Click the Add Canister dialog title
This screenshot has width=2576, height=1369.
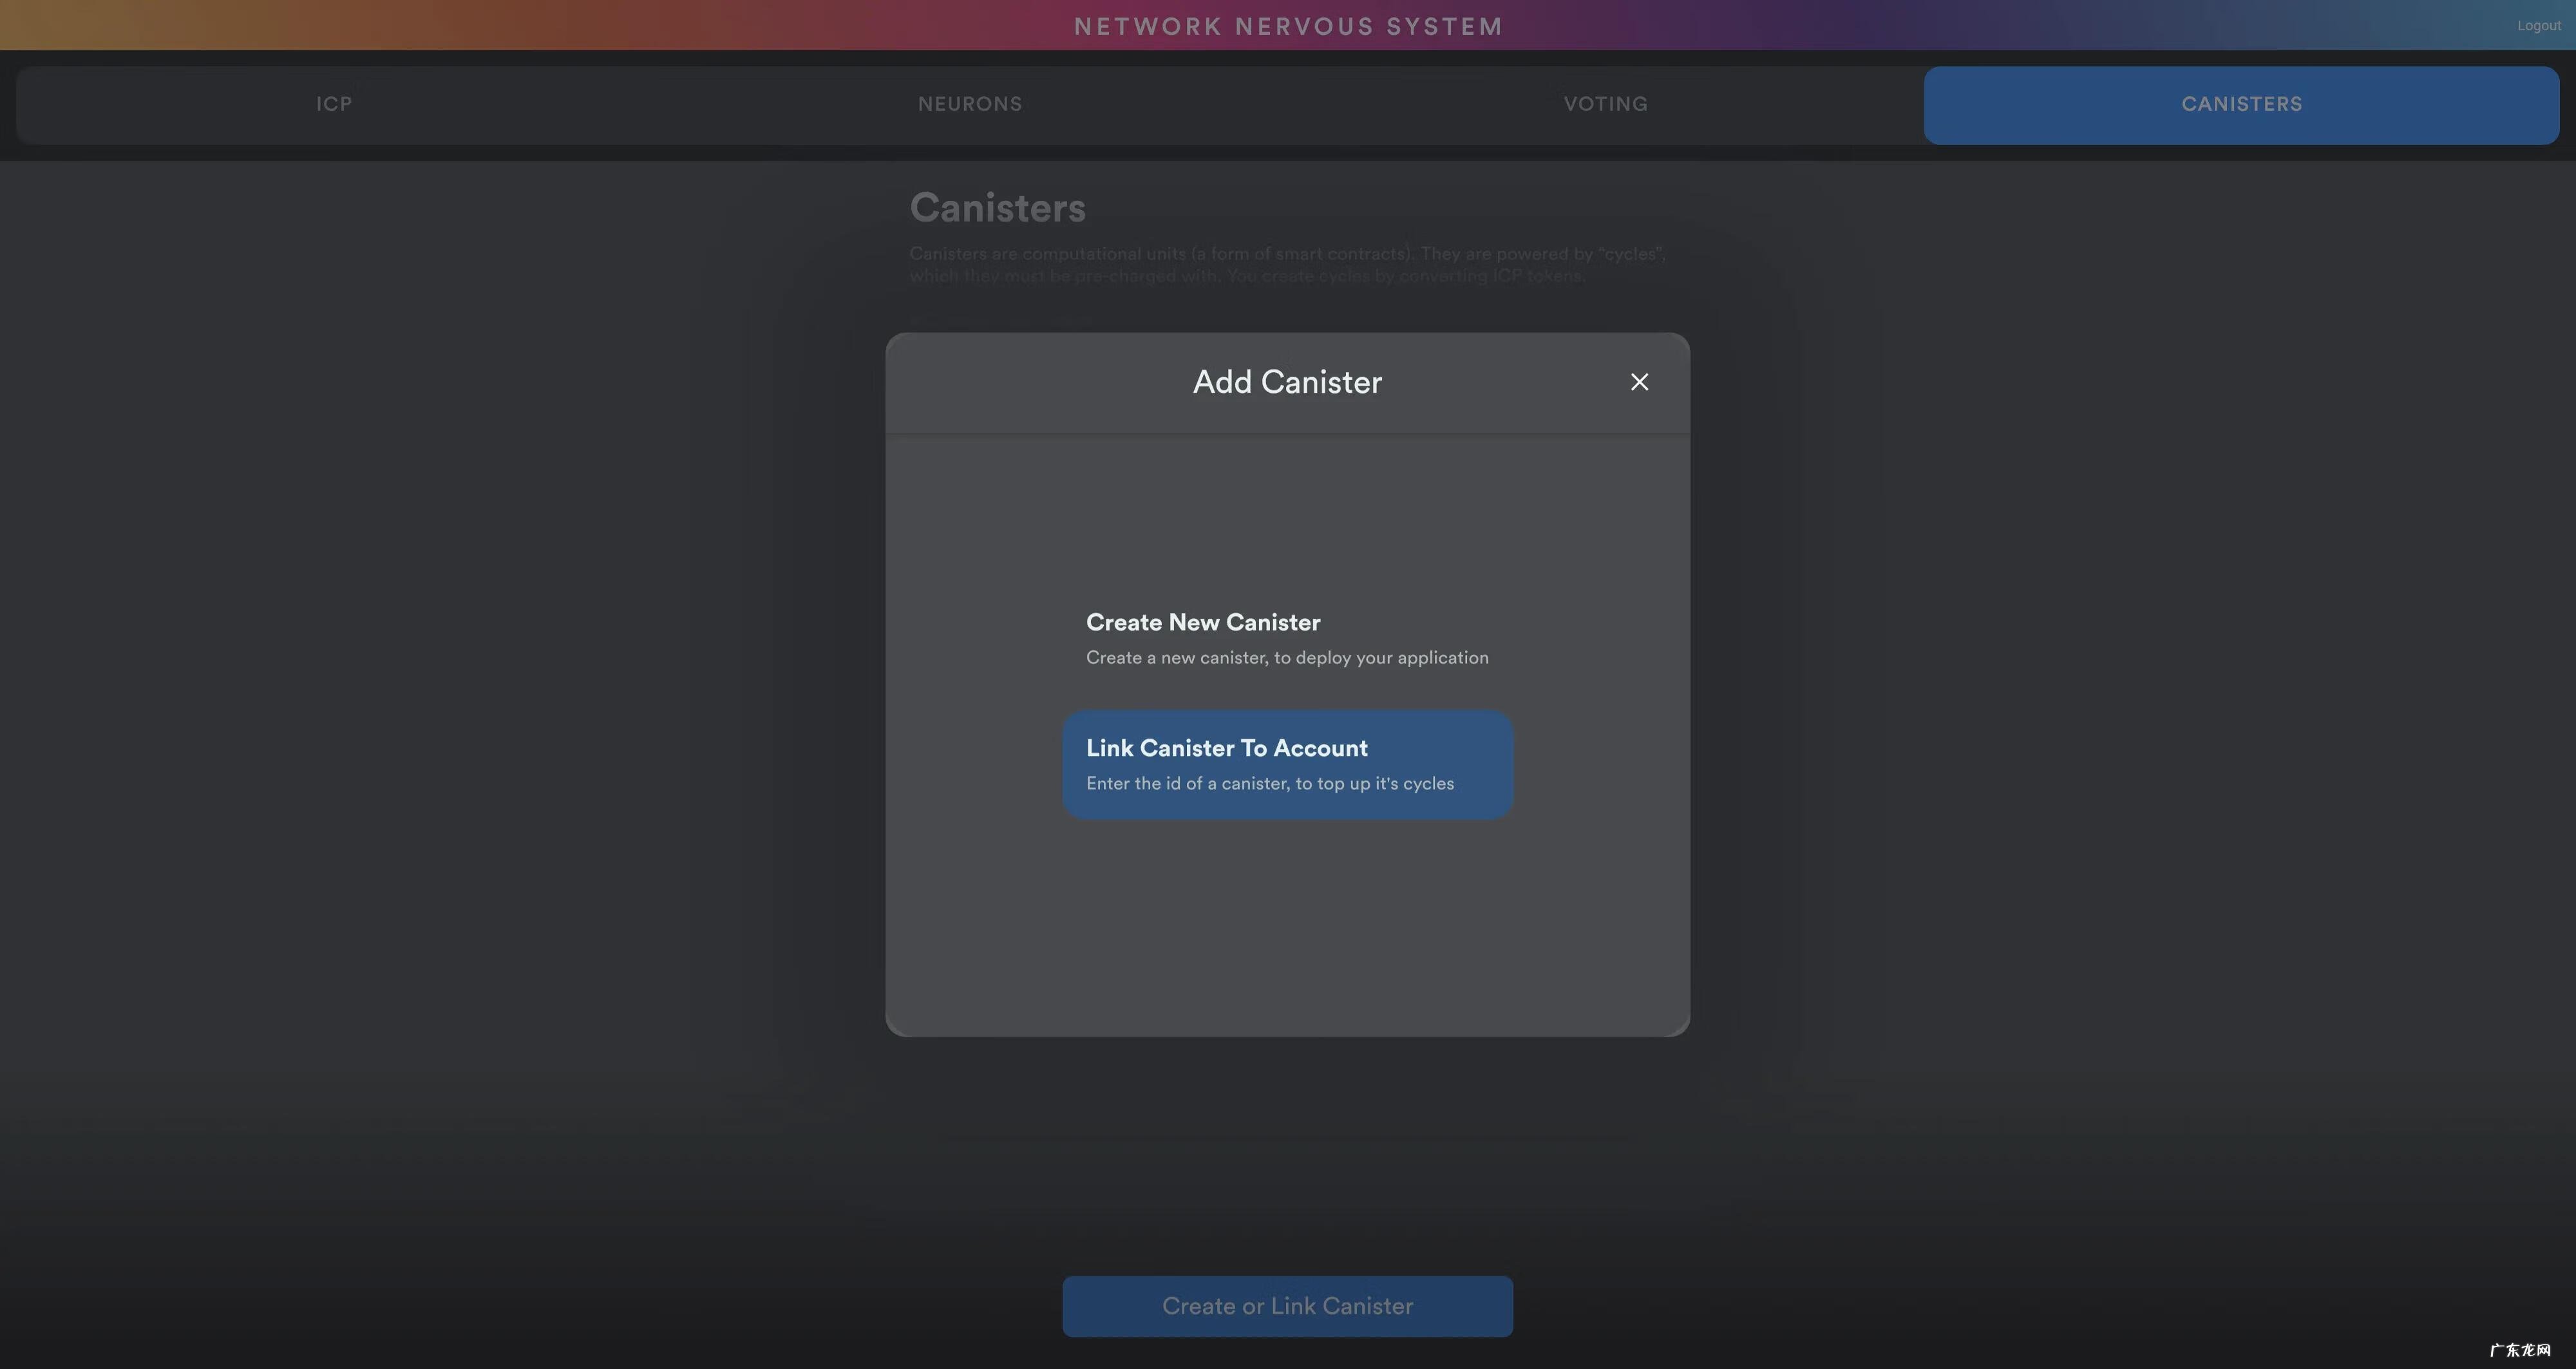(1287, 382)
